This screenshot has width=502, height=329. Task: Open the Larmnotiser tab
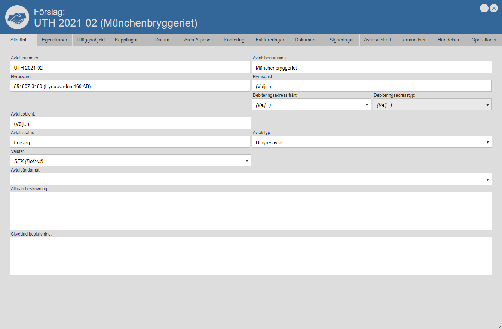(x=413, y=40)
